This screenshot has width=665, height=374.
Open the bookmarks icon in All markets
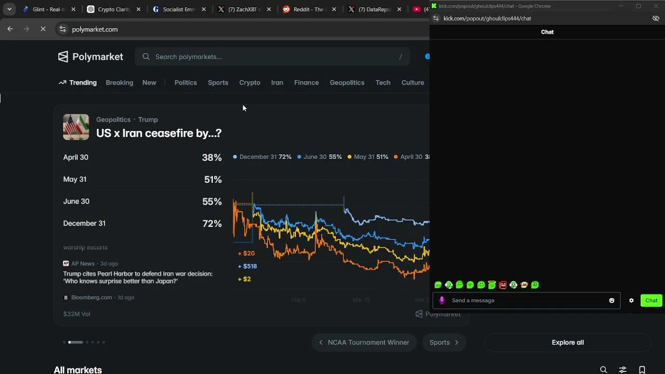click(642, 370)
